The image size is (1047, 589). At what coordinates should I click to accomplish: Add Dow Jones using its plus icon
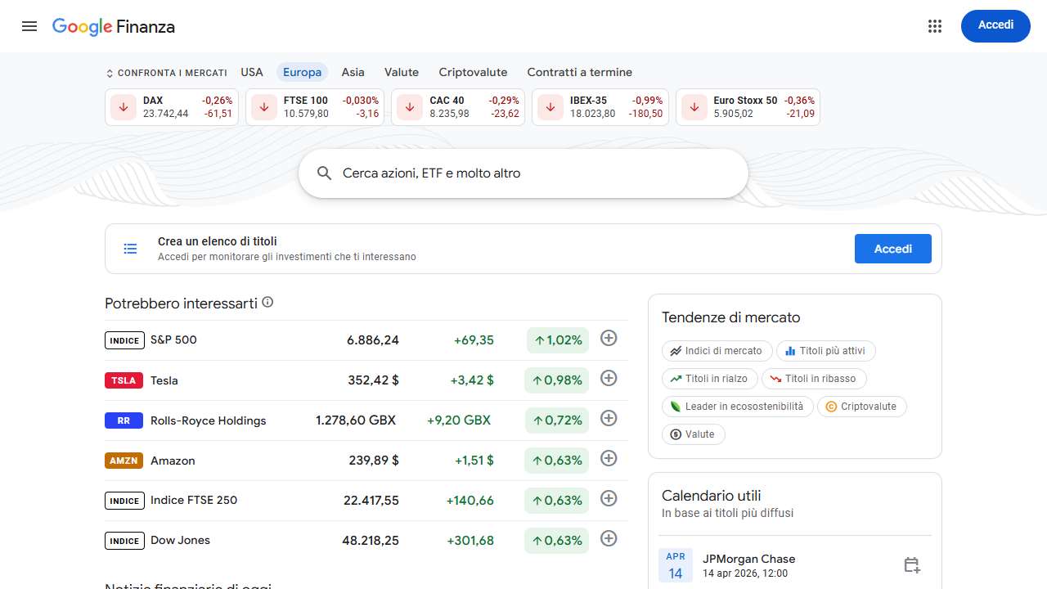point(609,538)
